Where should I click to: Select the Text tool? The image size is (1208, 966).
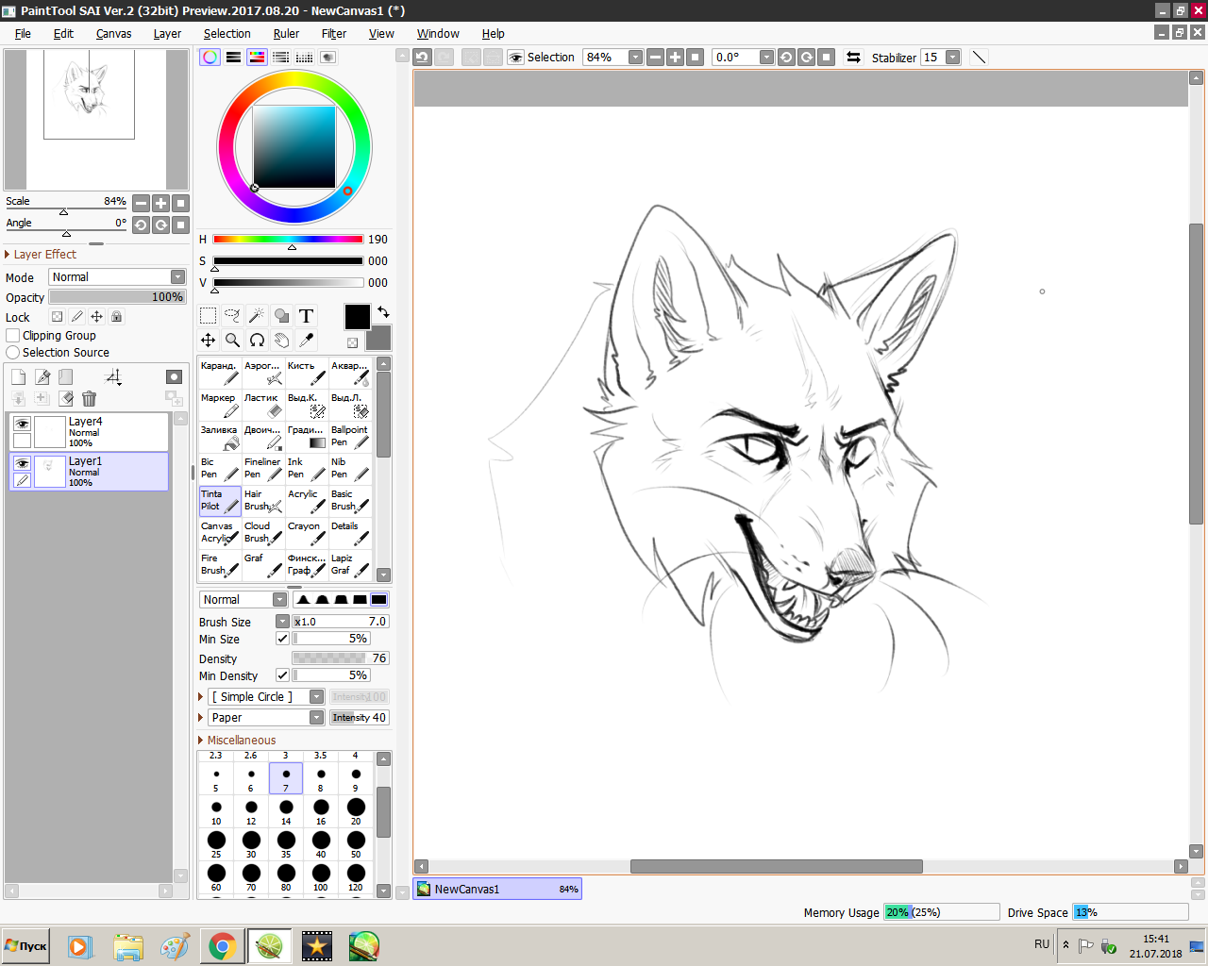[x=306, y=316]
